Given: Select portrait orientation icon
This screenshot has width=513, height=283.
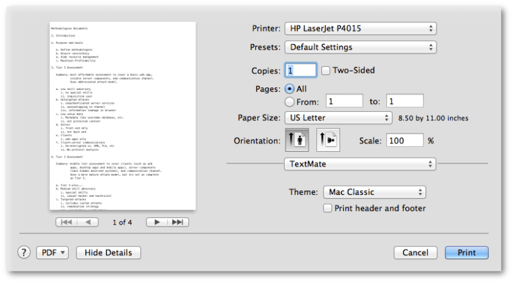Looking at the screenshot, I should point(297,140).
